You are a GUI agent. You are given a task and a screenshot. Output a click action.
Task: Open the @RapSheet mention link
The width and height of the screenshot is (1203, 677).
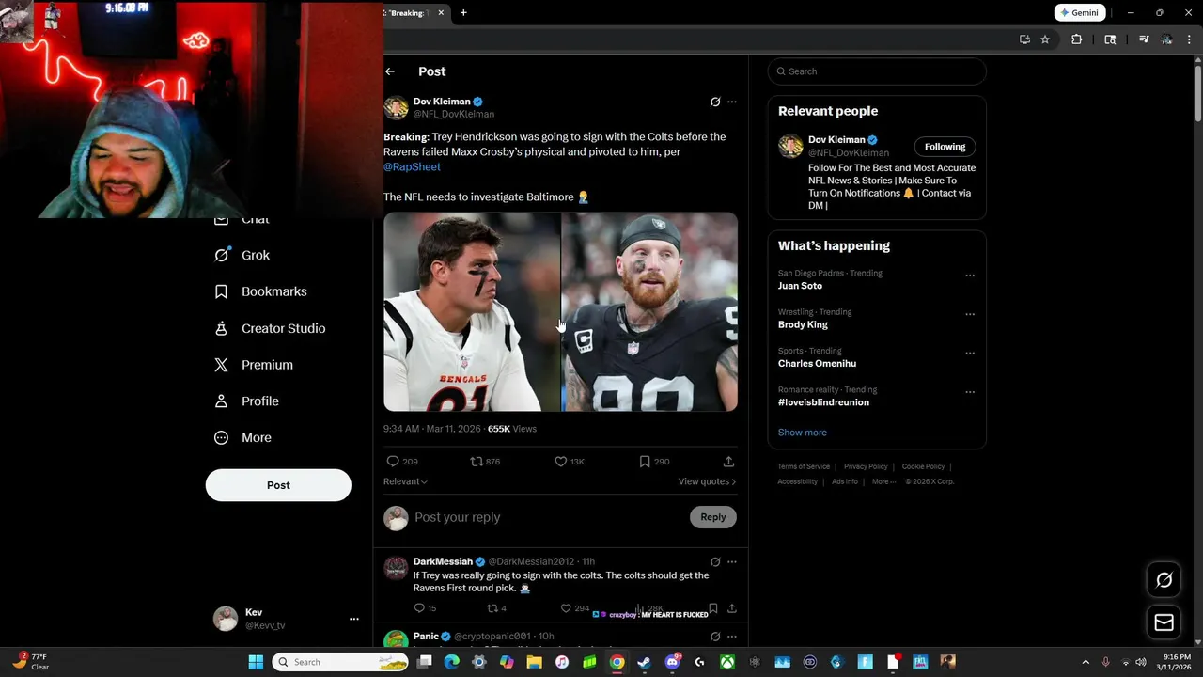coord(412,166)
